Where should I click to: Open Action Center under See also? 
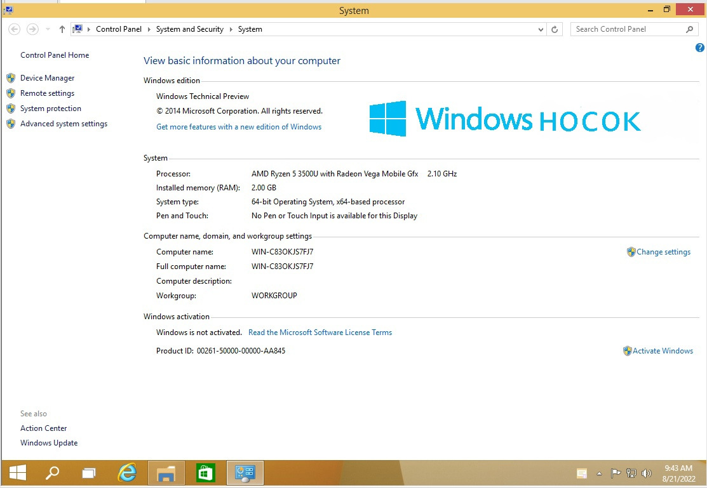tap(43, 428)
